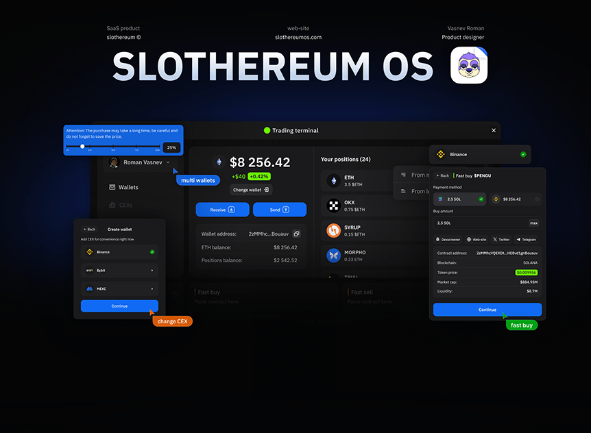Click the ETH balance $8 256.42 value
Image resolution: width=591 pixels, height=433 pixels.
(285, 247)
